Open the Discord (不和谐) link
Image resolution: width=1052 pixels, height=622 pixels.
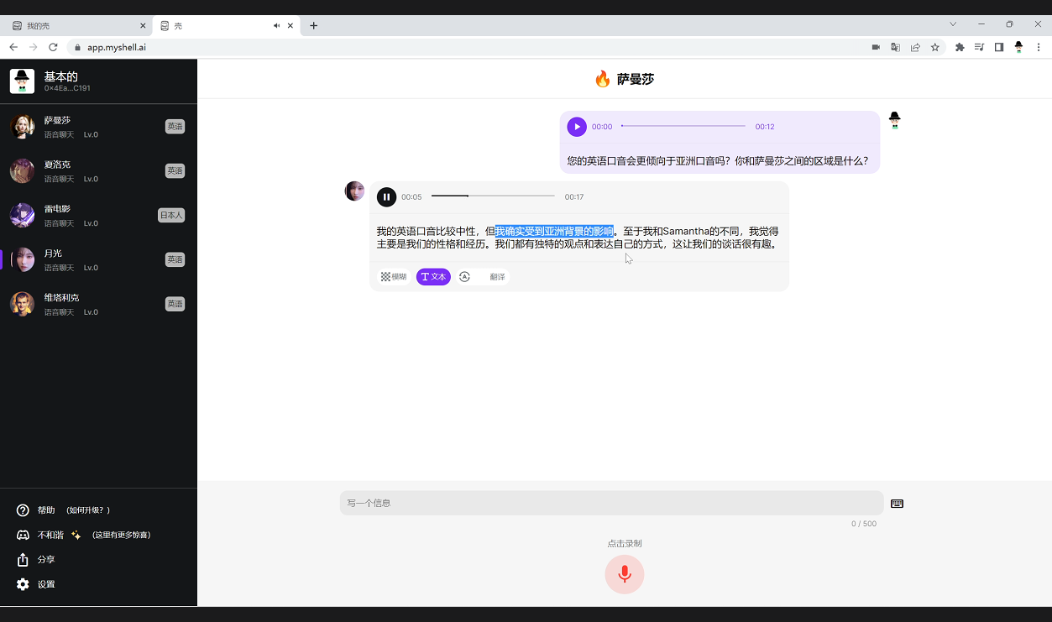pyautogui.click(x=50, y=535)
